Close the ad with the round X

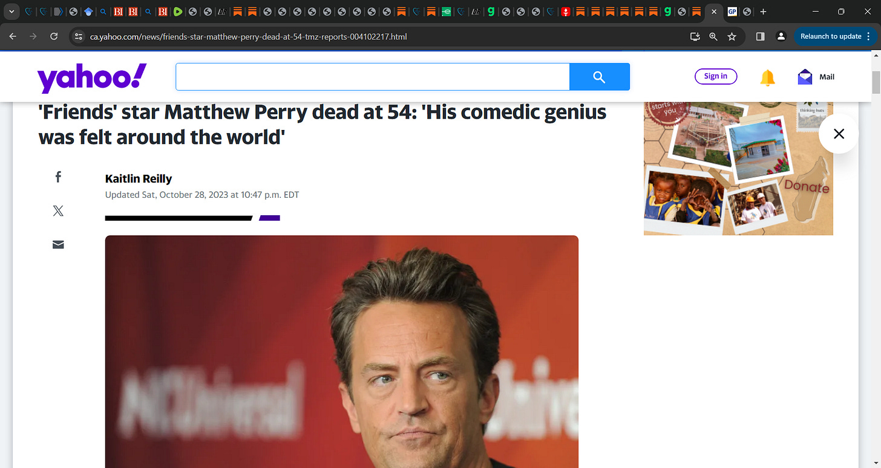[x=839, y=134]
